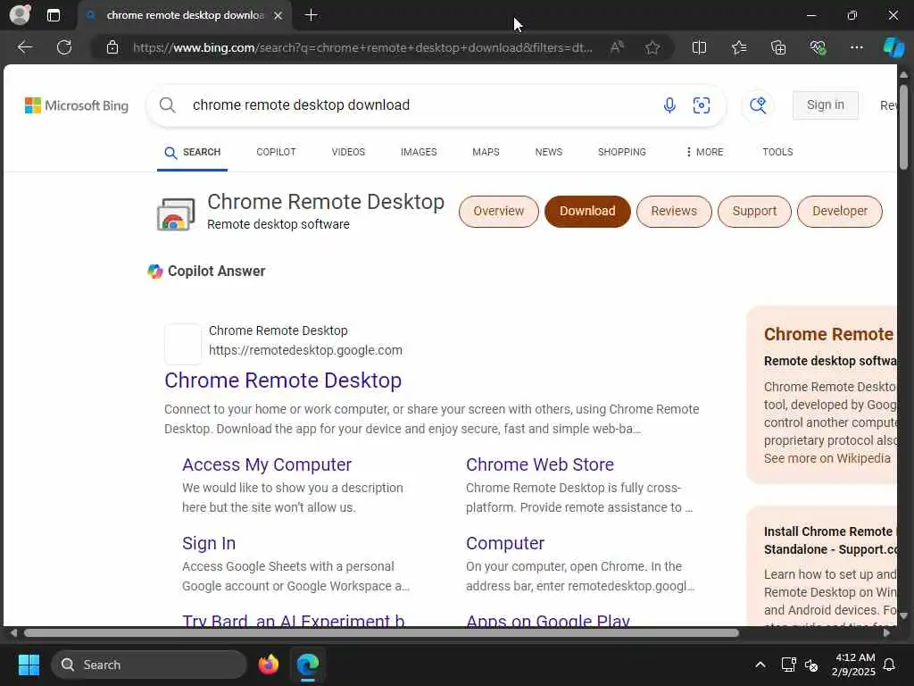Click See more on Wikipedia
This screenshot has width=914, height=686.
pyautogui.click(x=827, y=458)
